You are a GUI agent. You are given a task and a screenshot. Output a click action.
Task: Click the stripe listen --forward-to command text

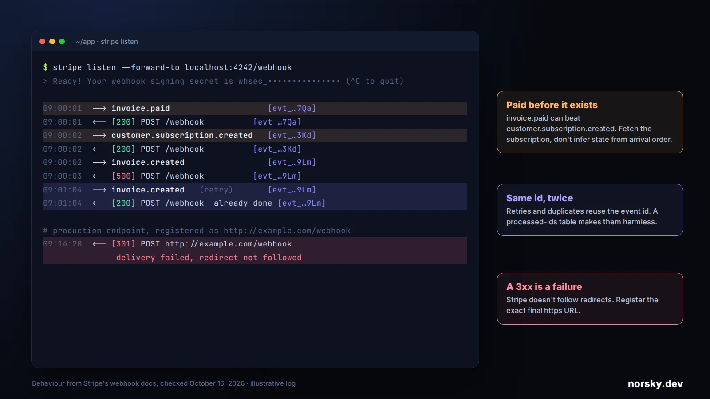172,67
